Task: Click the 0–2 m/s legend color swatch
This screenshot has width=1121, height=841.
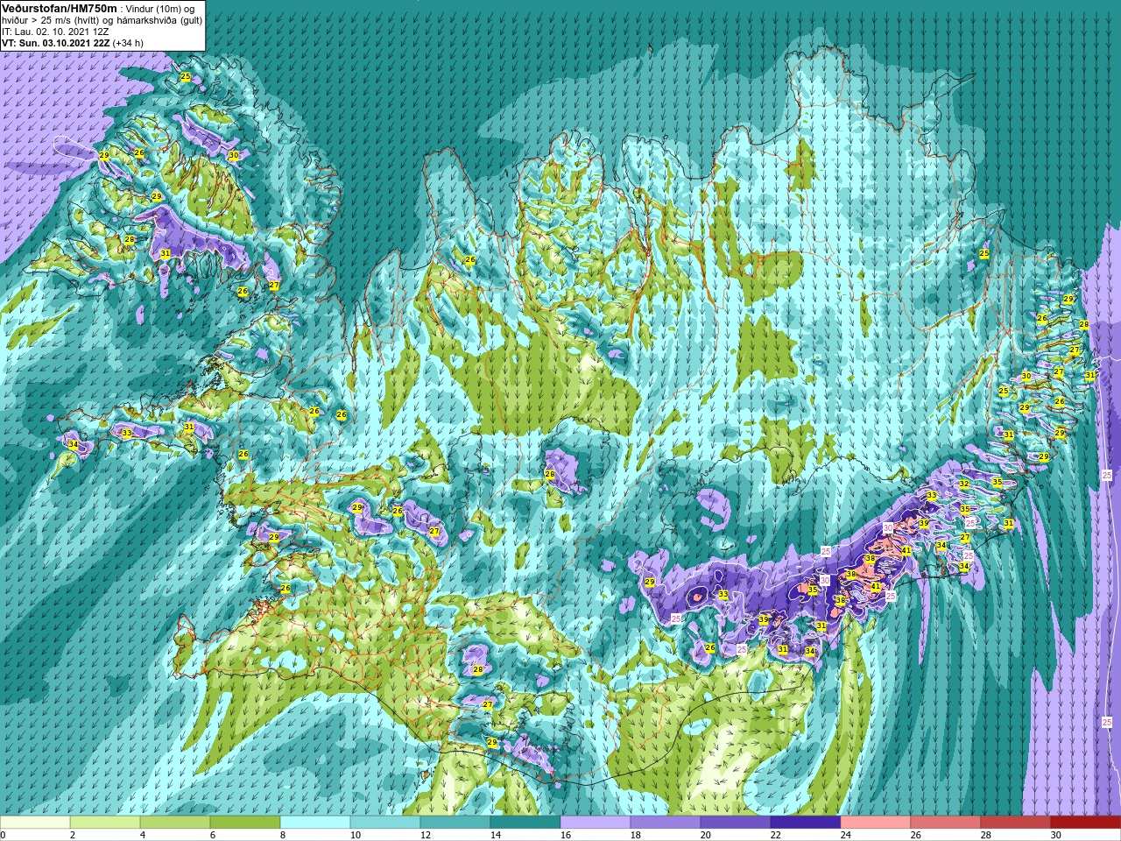Action: coord(35,823)
